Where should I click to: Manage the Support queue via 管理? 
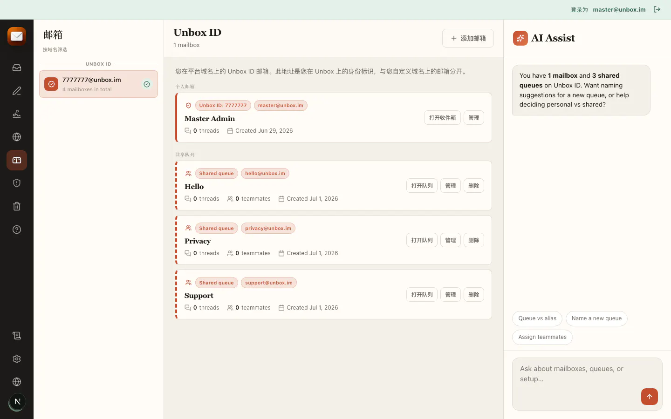tap(451, 295)
